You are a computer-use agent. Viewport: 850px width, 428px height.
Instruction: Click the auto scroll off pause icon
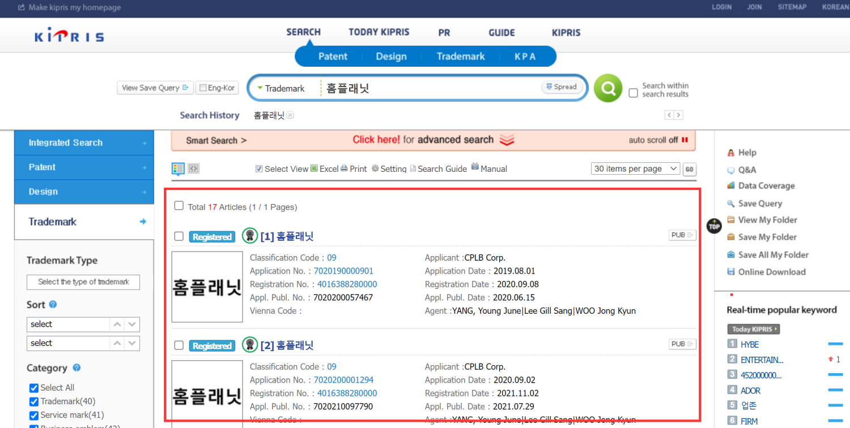pos(685,140)
